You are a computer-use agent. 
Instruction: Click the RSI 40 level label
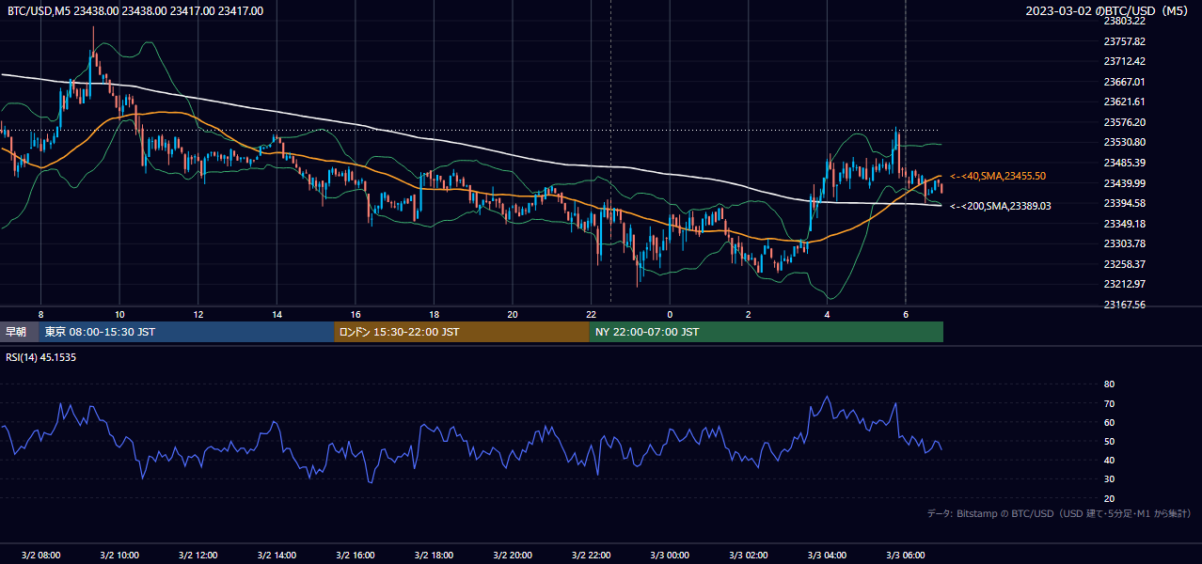[x=1109, y=460]
